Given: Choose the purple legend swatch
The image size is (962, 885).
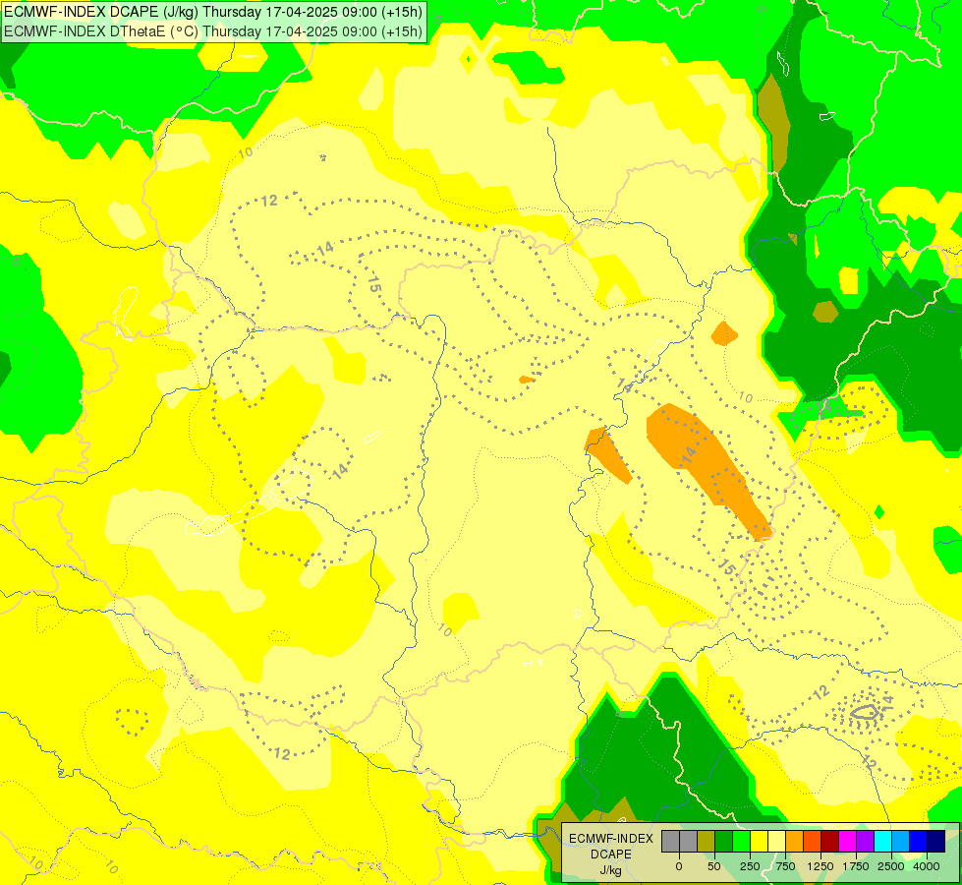Looking at the screenshot, I should pos(865,841).
